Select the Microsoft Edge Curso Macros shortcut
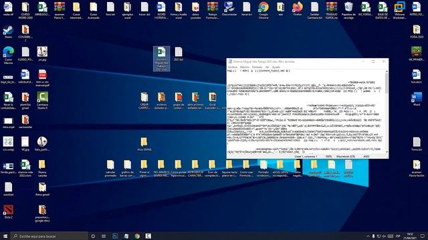The height and width of the screenshot is (240, 428). [x=8, y=55]
